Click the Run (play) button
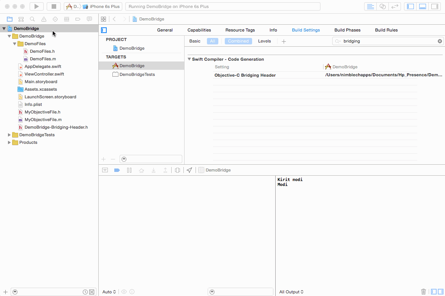This screenshot has height=296, width=445. (x=36, y=6)
